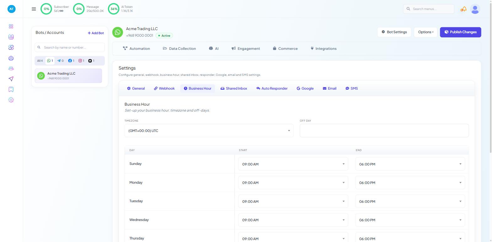Select Acme Trading LLC bot in list

click(x=68, y=76)
